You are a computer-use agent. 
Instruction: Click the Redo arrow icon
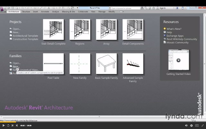coord(28,8)
